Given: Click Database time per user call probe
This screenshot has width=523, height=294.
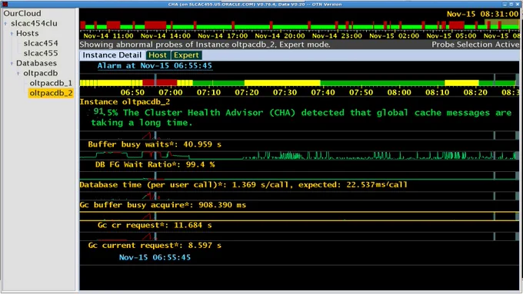Looking at the screenshot, I should [x=244, y=185].
